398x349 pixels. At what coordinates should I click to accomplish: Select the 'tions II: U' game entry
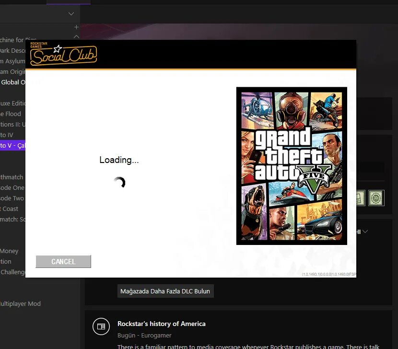[12, 124]
